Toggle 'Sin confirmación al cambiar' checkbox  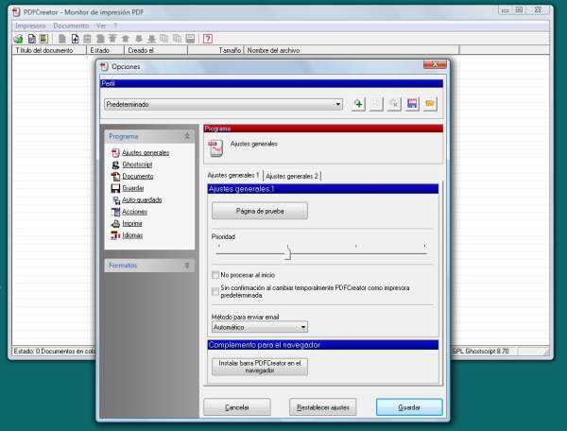pyautogui.click(x=215, y=291)
